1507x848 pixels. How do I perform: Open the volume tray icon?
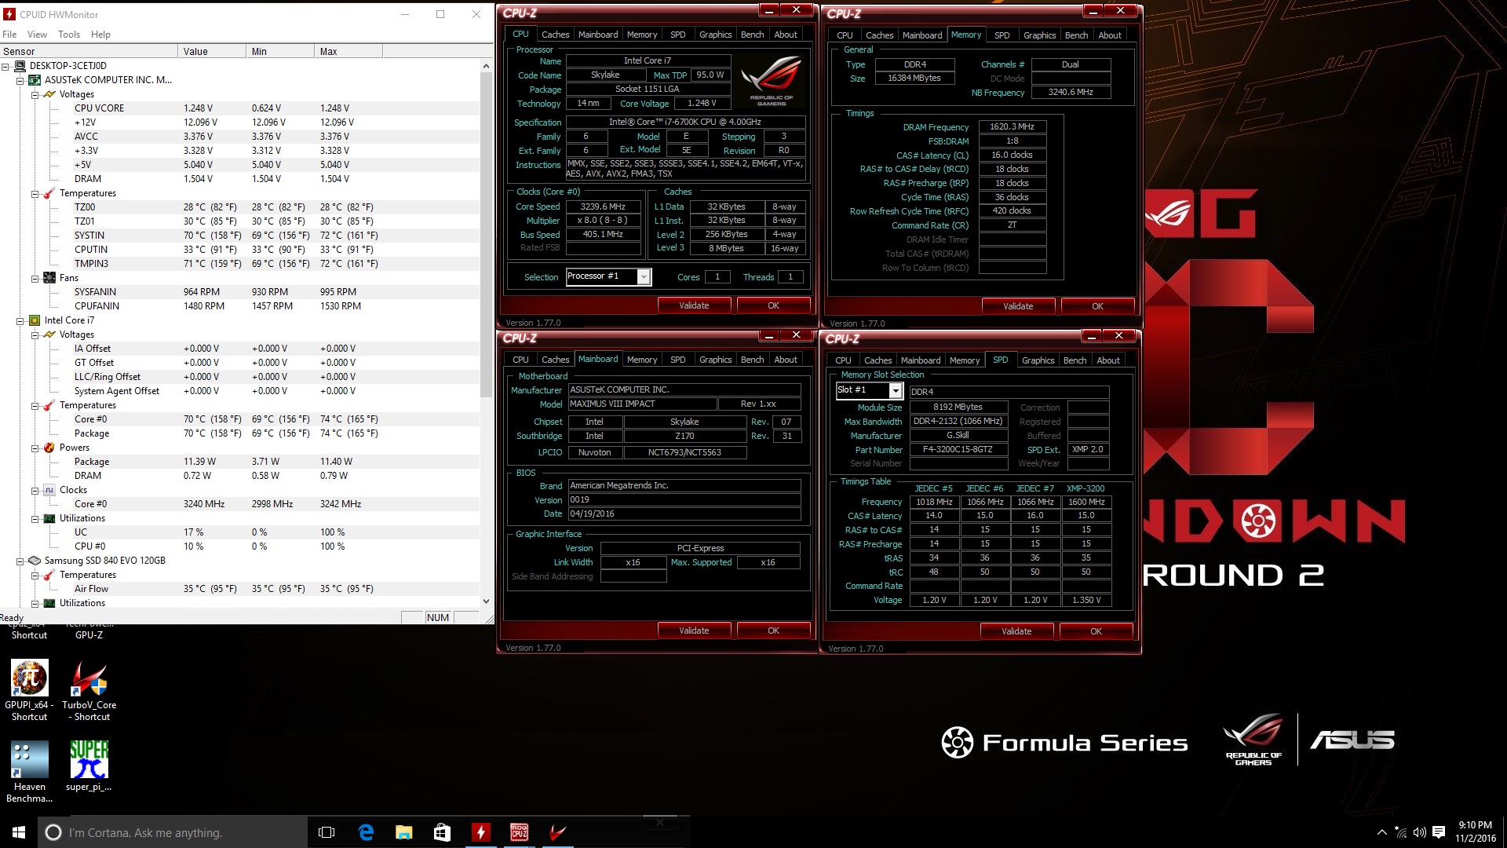[x=1419, y=832]
